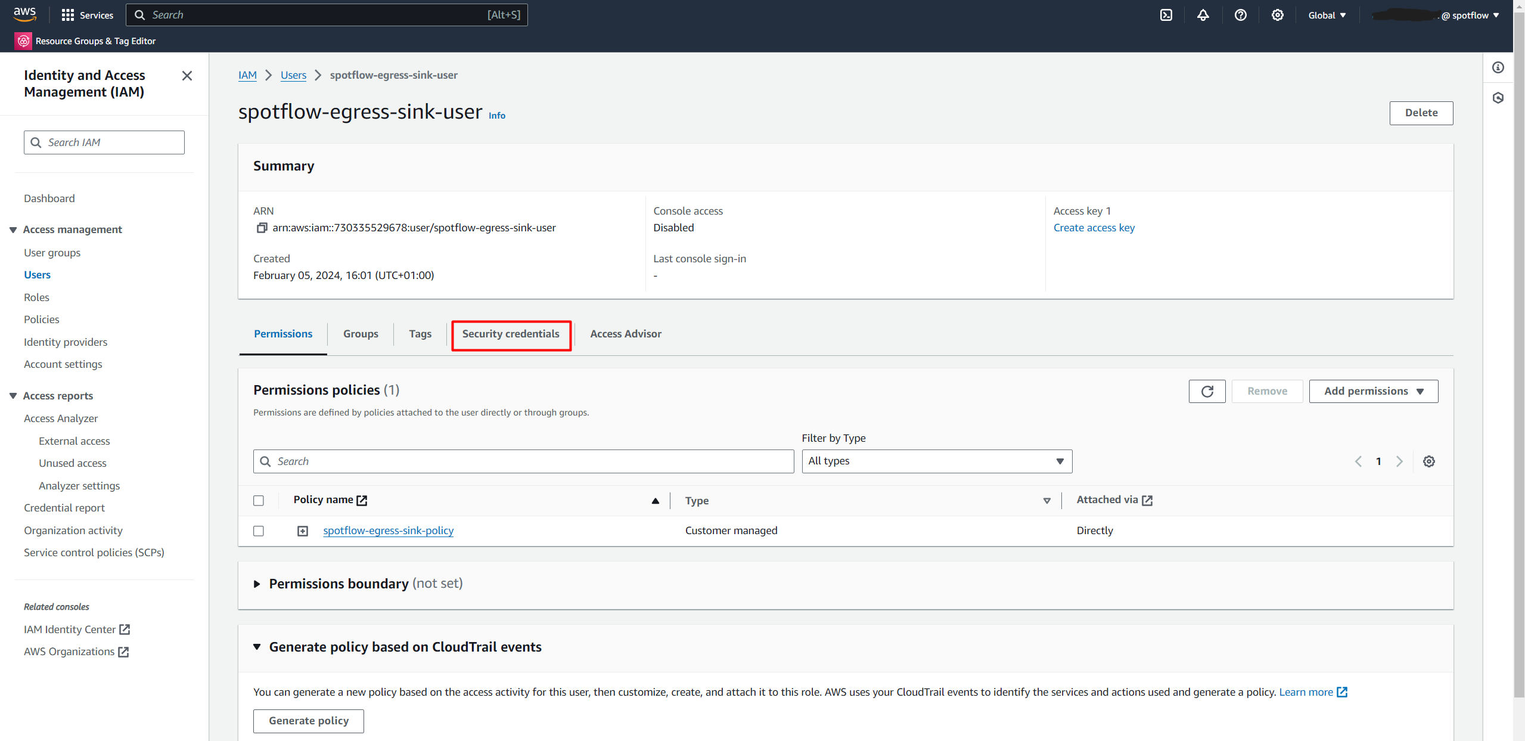This screenshot has height=741, width=1525.
Task: Click the Attached via external link icon
Action: pos(1147,500)
